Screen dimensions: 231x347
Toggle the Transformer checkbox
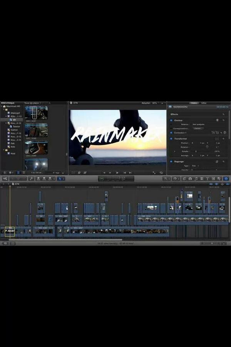(171, 139)
